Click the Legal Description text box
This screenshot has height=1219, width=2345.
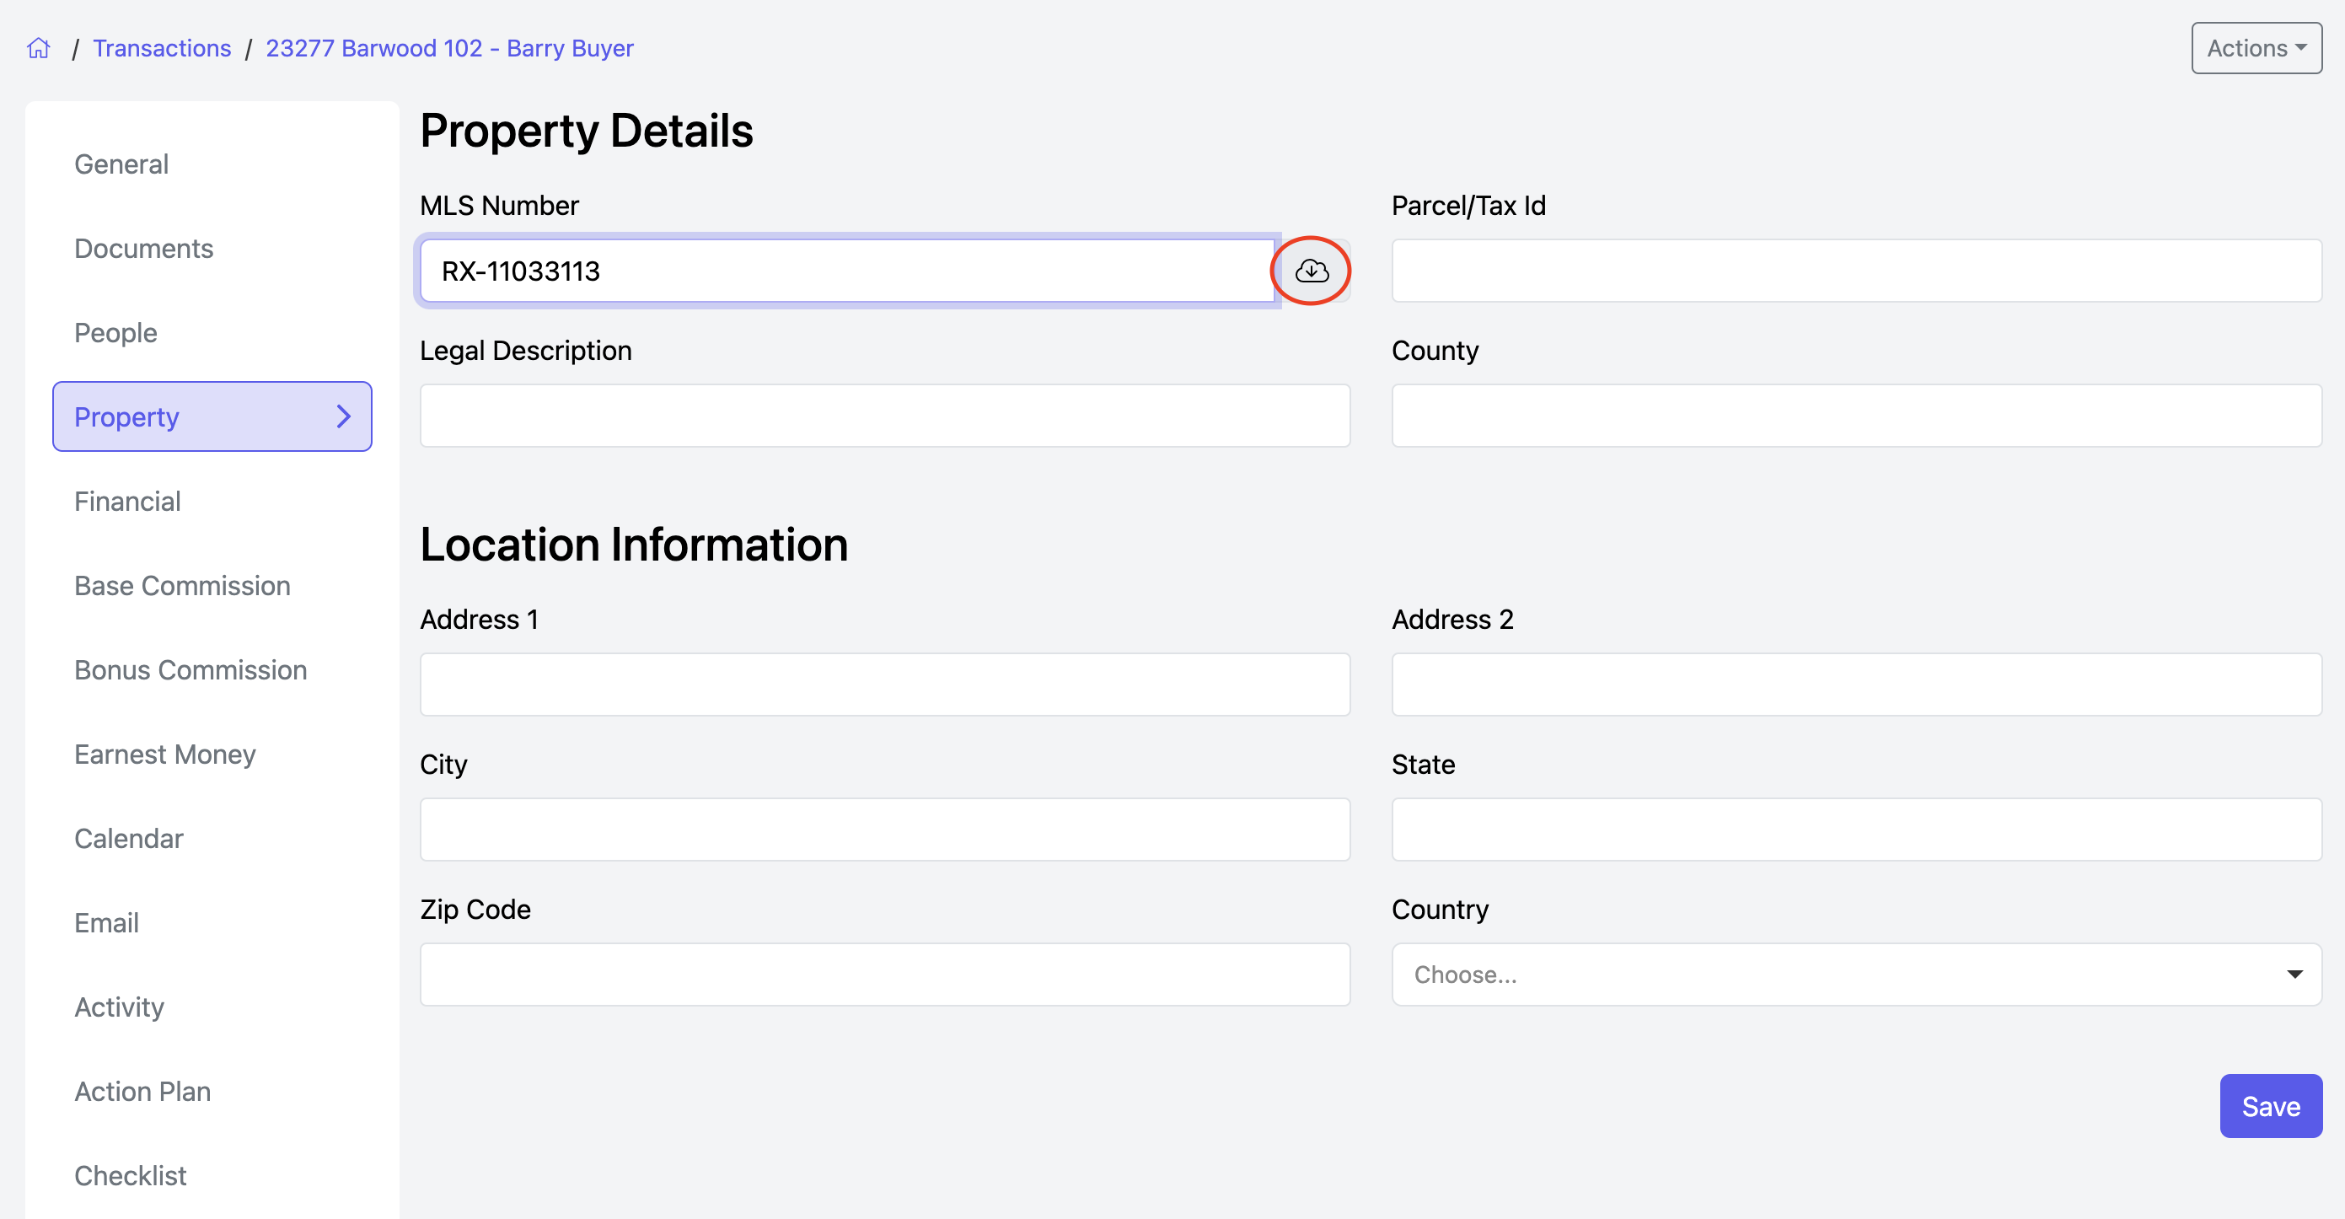[x=884, y=416]
